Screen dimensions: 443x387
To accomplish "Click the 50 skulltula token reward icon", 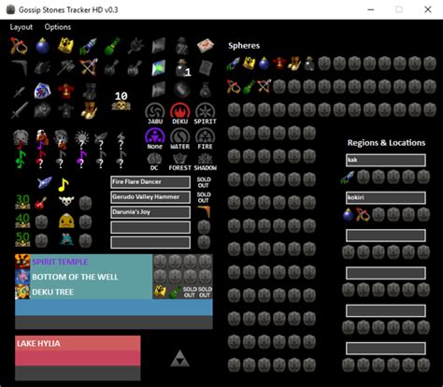I will click(22, 240).
